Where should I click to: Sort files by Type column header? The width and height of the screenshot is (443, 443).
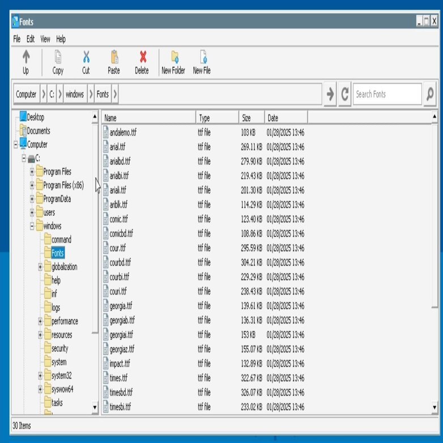[x=218, y=117]
